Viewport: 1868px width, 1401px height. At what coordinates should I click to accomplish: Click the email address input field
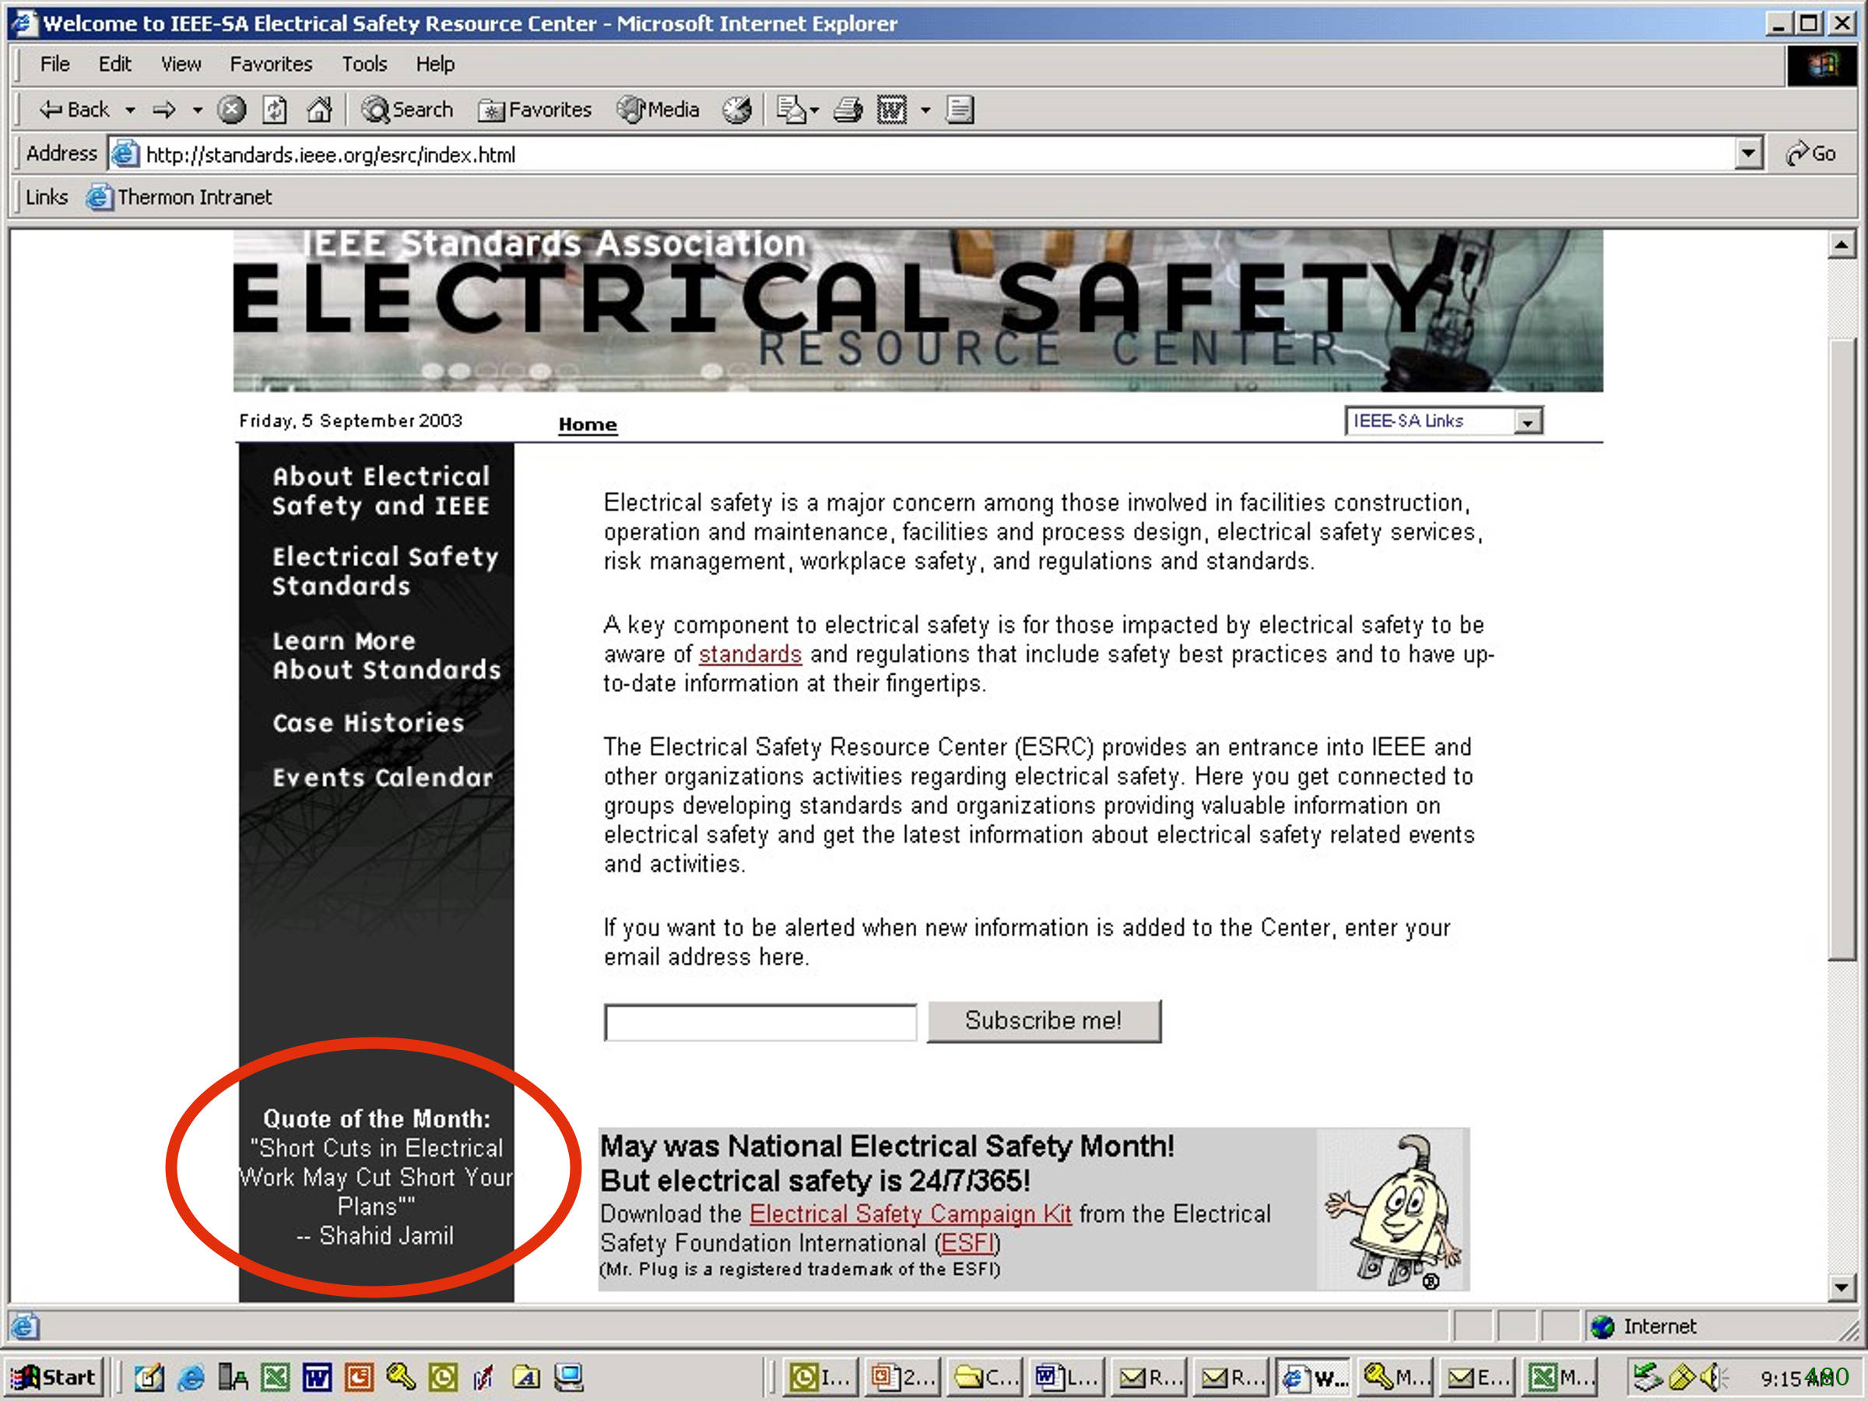760,1023
